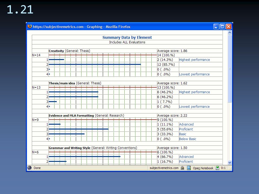Click the scrollbar down arrow
Screen dimensions: 259x194
pyautogui.click(x=230, y=162)
